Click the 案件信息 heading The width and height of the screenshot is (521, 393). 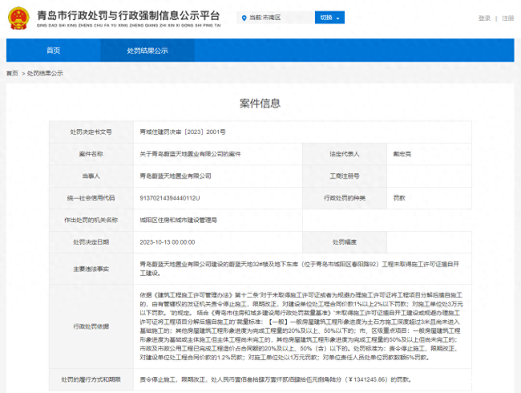(260, 103)
